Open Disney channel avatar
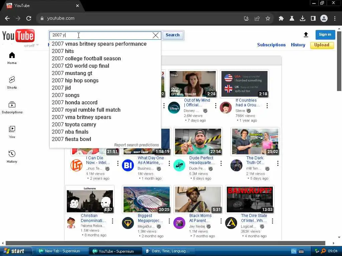 [174, 108]
